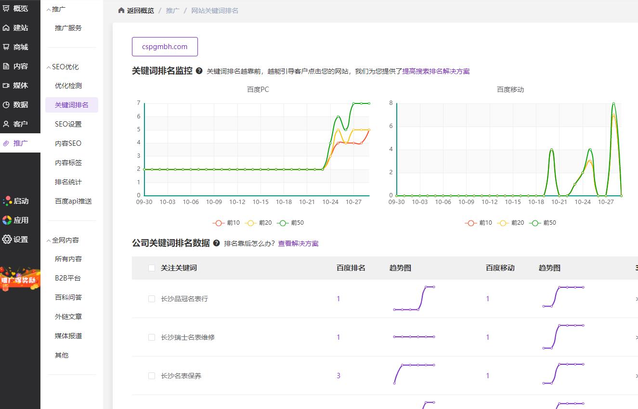Check the select-all box in the table header
Viewport: 638px width, 409px height.
(x=151, y=268)
